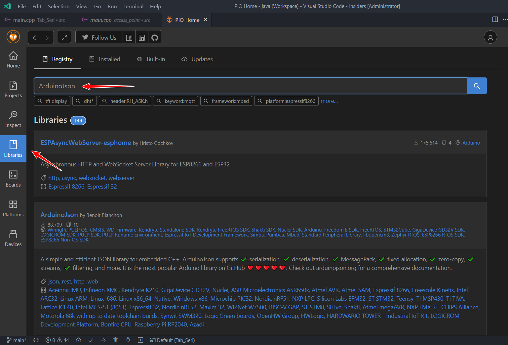The width and height of the screenshot is (508, 345).
Task: Select the Updates tab
Action: coord(197,59)
